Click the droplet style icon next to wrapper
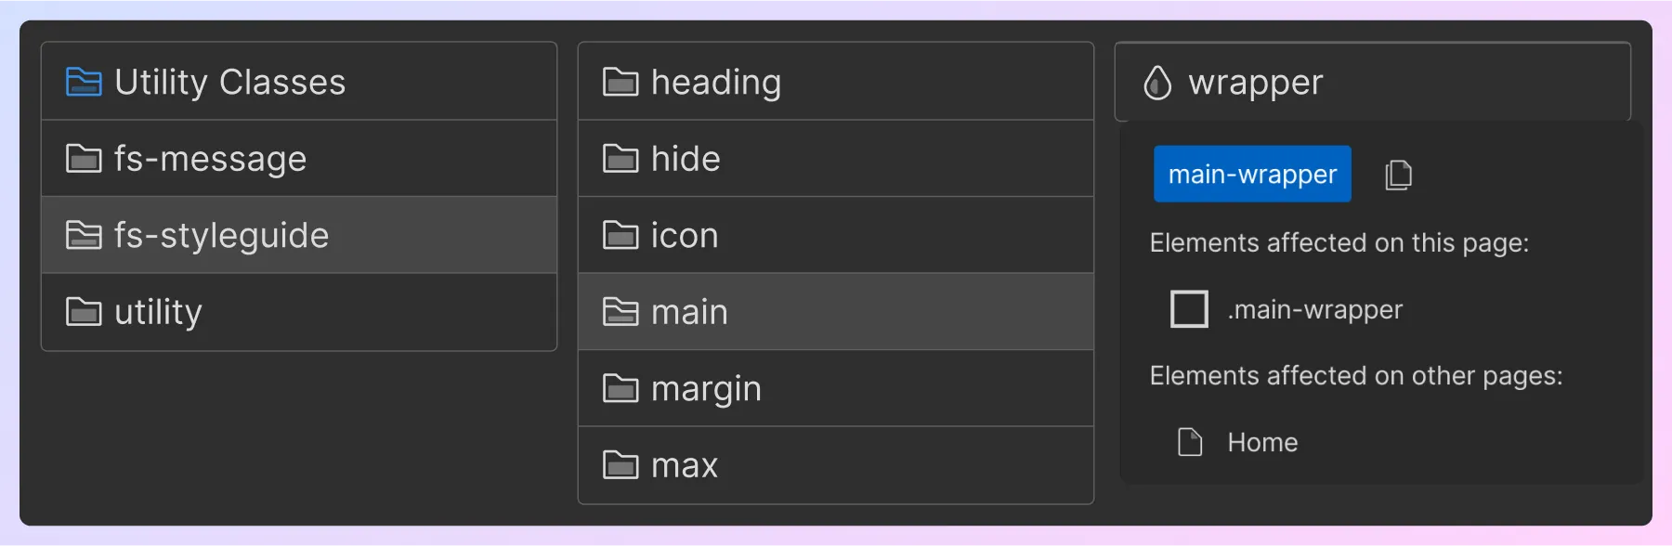The width and height of the screenshot is (1672, 546). 1157,83
